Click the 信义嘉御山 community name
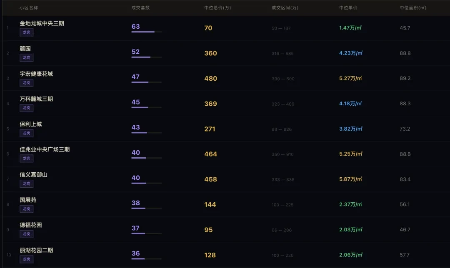Image resolution: width=450 pixels, height=268 pixels. [x=33, y=174]
